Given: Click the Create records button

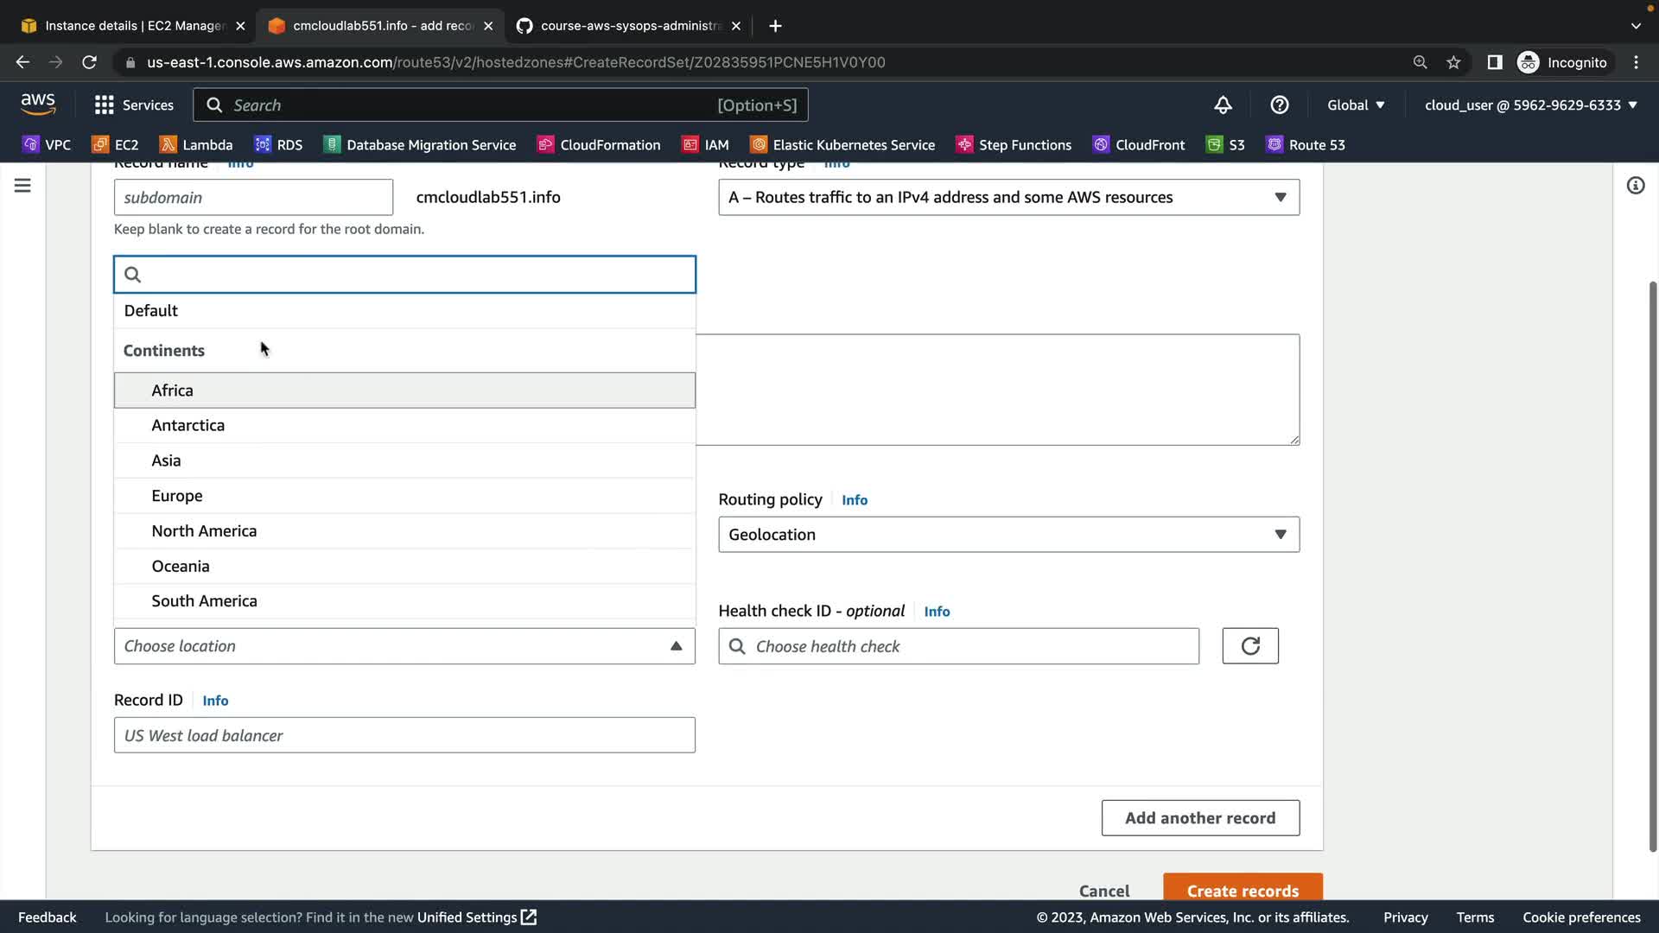Looking at the screenshot, I should 1242,890.
